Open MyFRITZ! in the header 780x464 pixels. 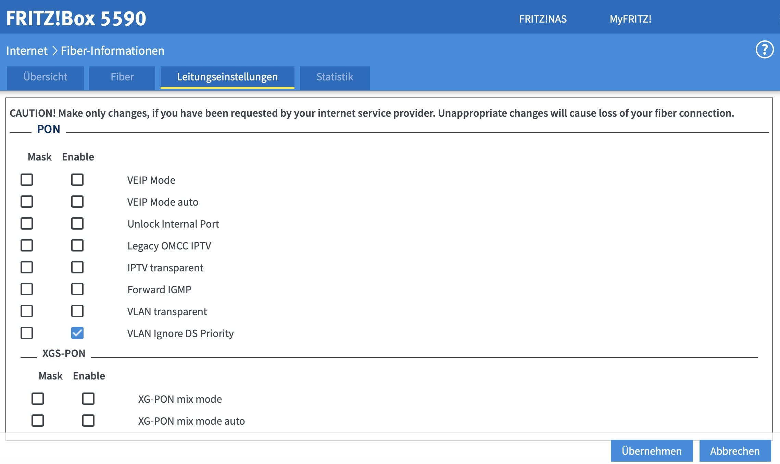click(630, 19)
